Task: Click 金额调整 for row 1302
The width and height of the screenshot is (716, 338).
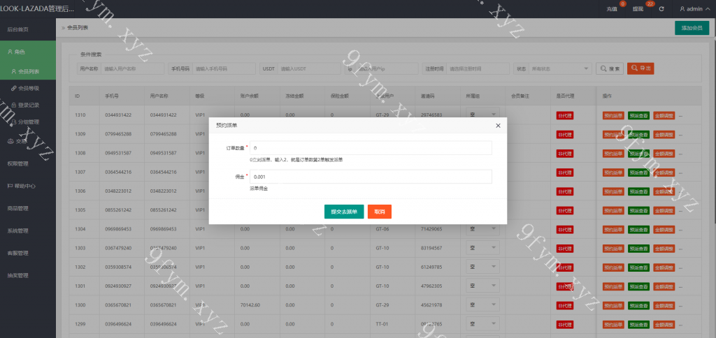Action: click(664, 267)
